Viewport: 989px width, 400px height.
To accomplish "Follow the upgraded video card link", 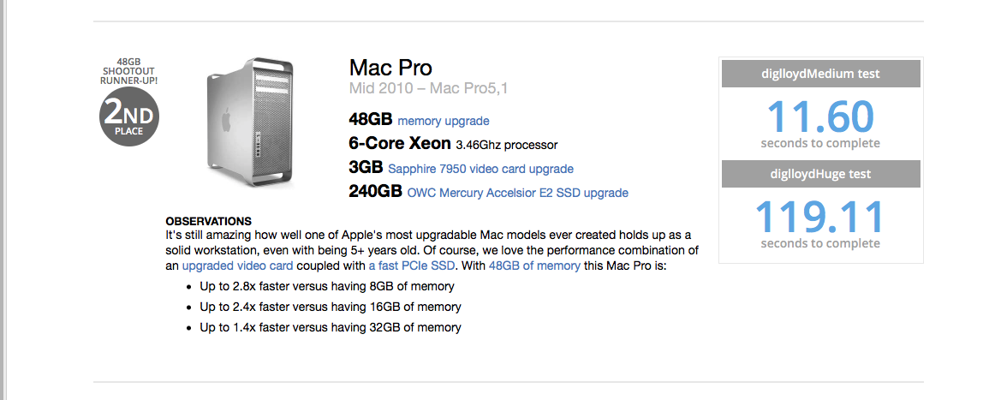I will (x=238, y=266).
